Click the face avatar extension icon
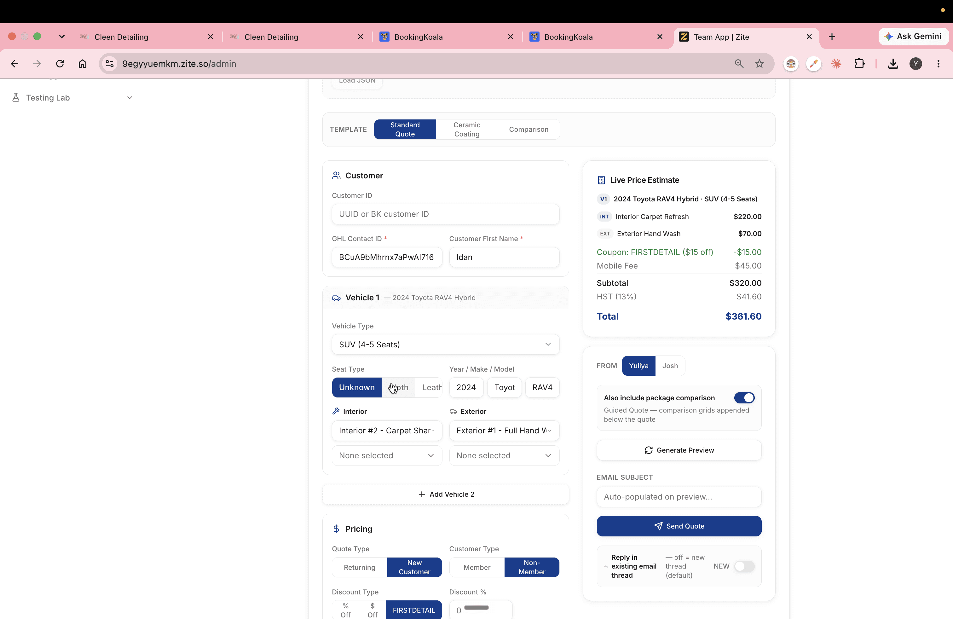Image resolution: width=953 pixels, height=619 pixels. 791,64
